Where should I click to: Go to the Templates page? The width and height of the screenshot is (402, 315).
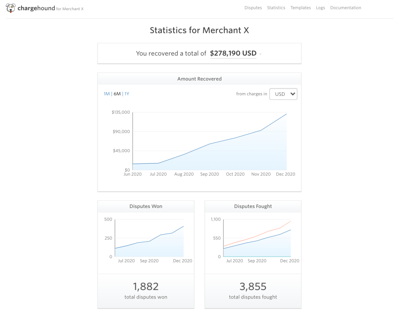tap(300, 8)
